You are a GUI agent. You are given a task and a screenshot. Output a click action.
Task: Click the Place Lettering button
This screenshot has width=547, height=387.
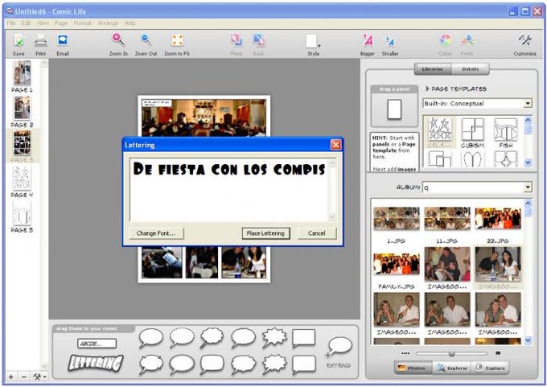point(265,233)
